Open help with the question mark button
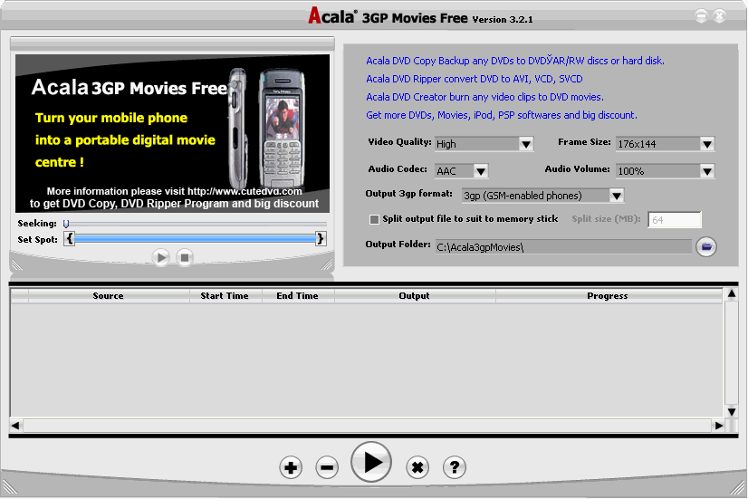This screenshot has width=748, height=499. point(454,467)
